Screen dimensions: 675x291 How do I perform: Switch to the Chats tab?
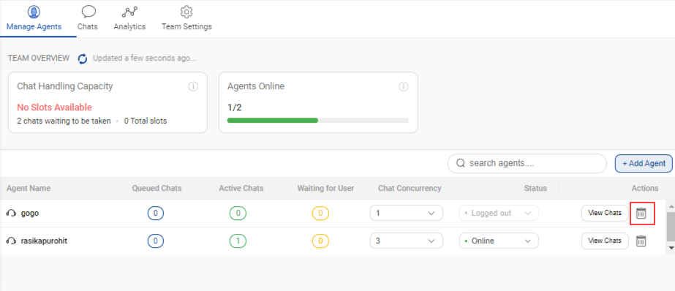pos(88,18)
